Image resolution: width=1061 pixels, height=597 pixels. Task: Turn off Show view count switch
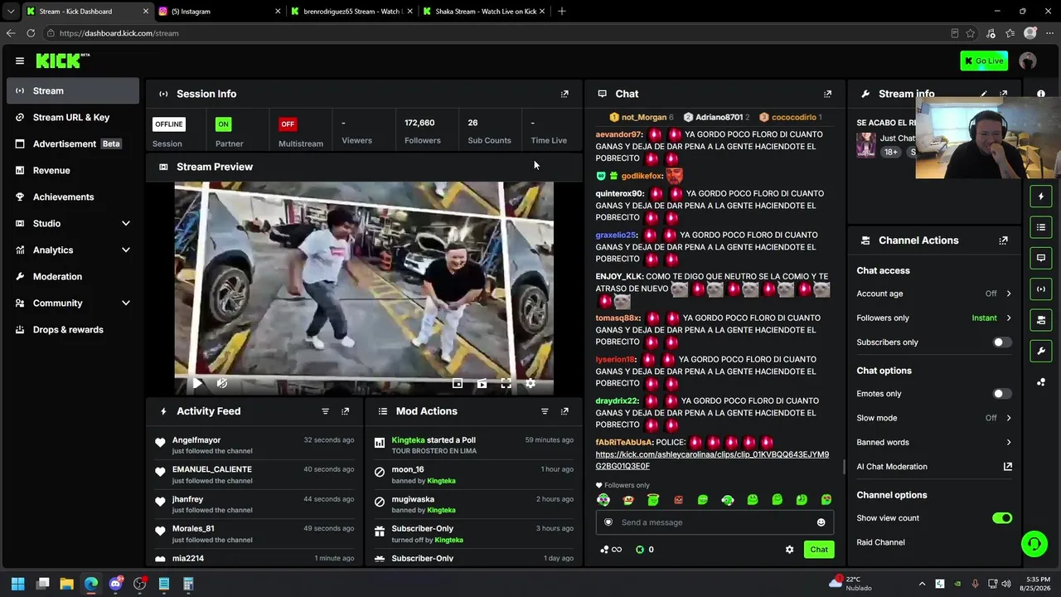pos(1002,518)
